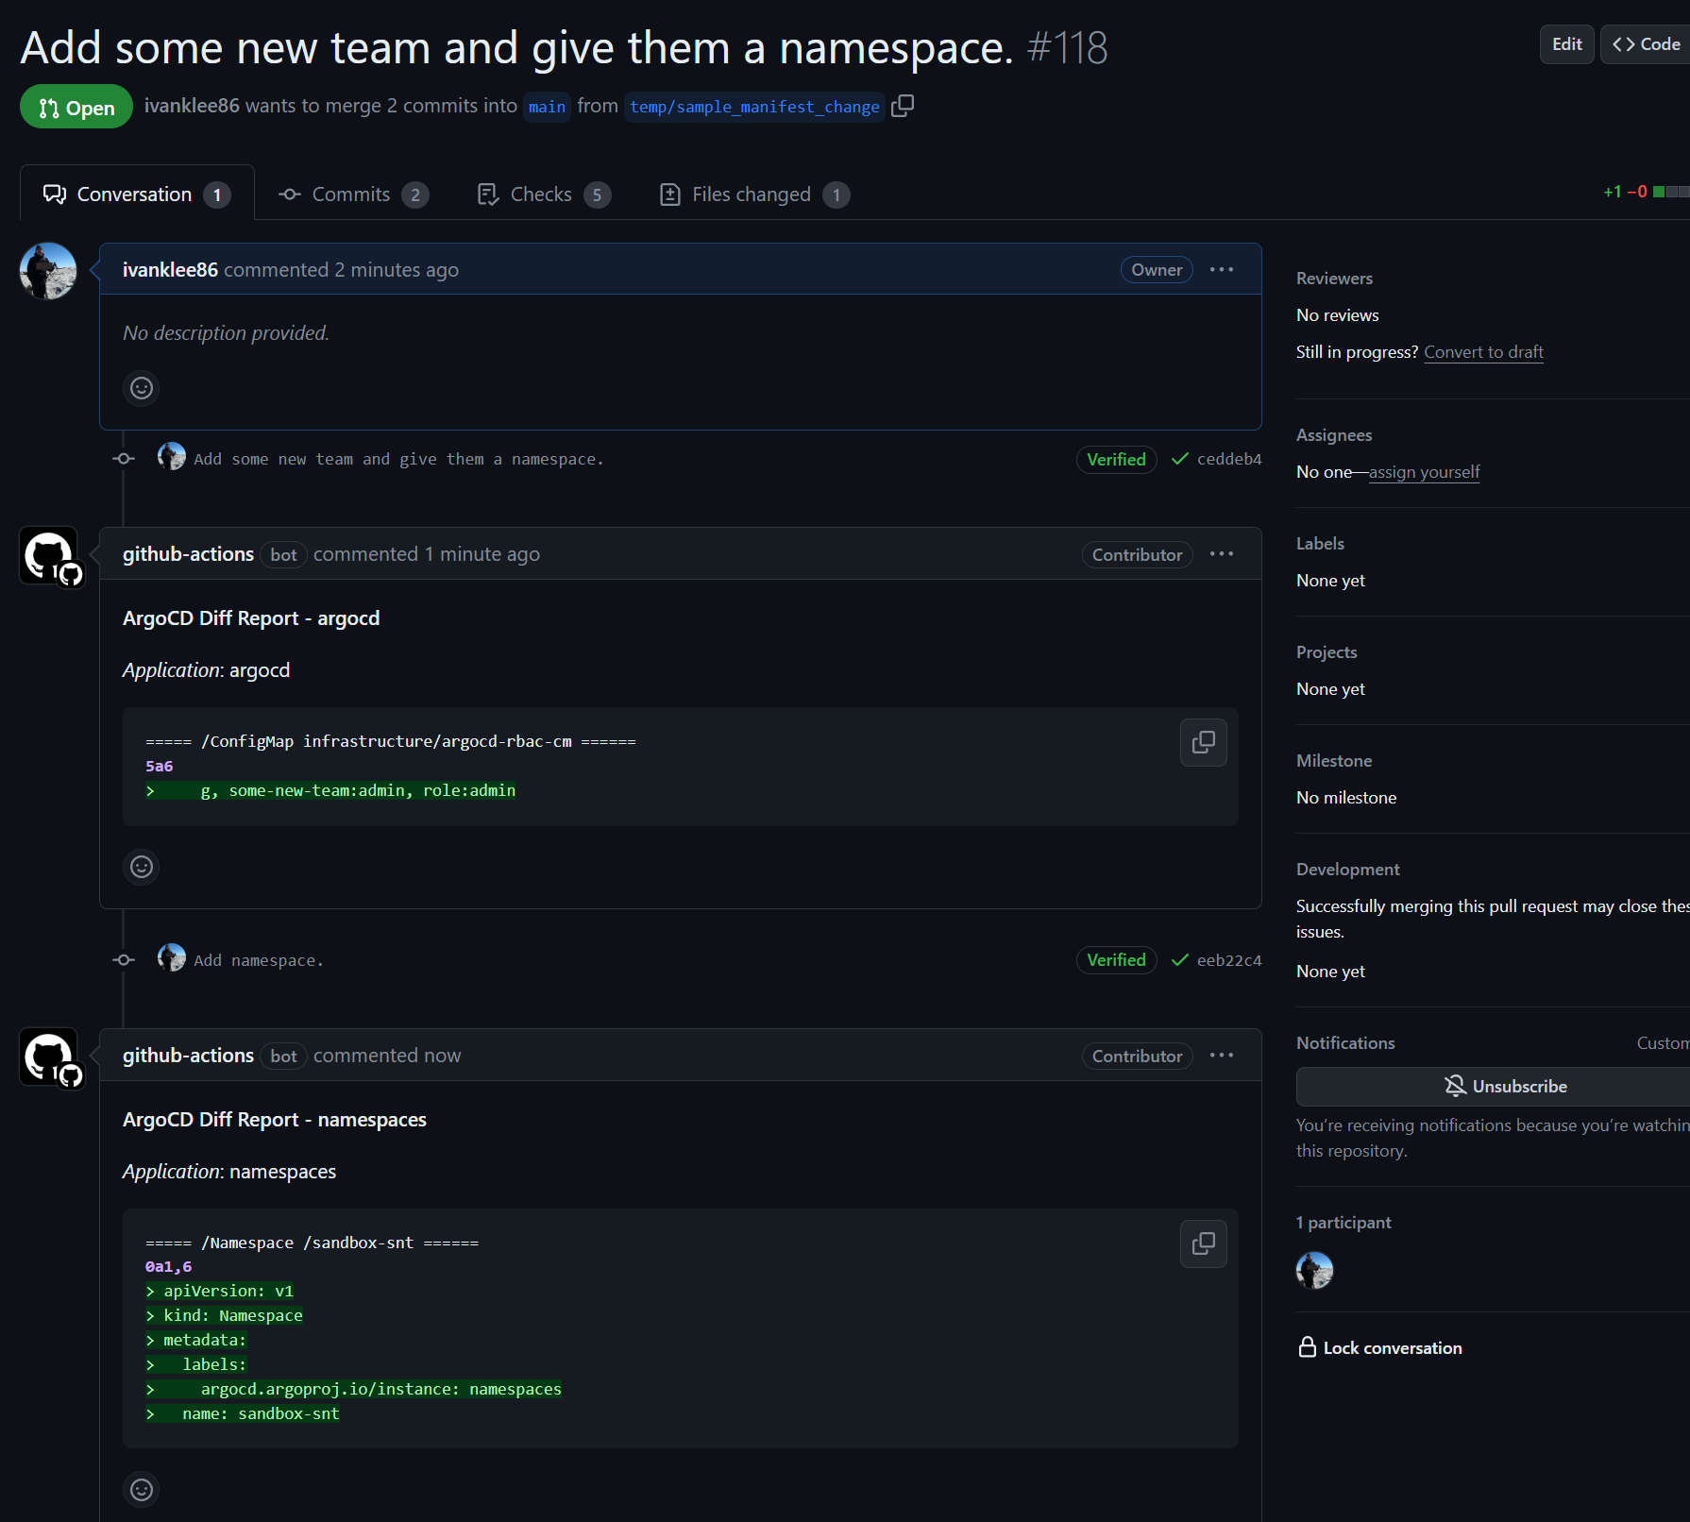Image resolution: width=1690 pixels, height=1522 pixels.
Task: Open the Files changed tab
Action: 753,194
